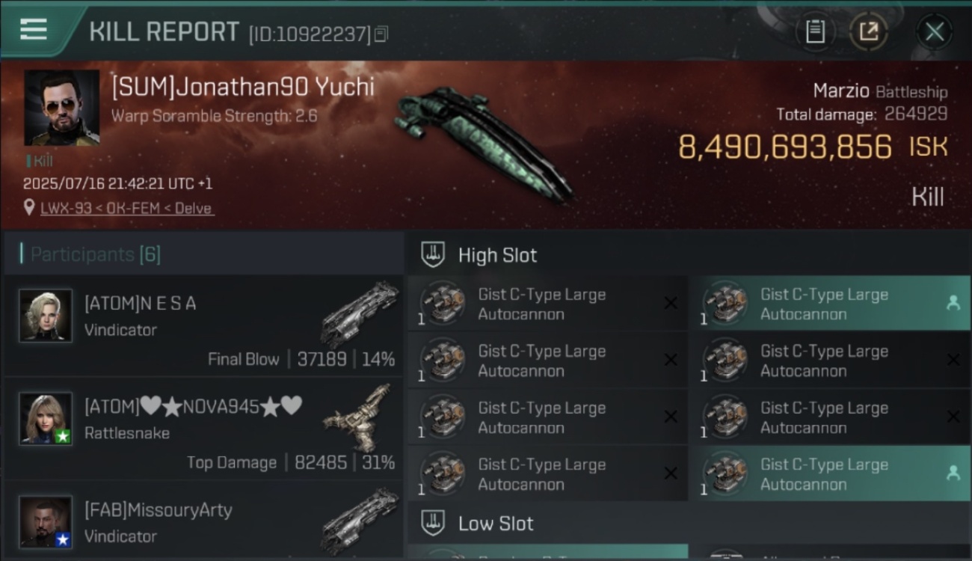
Task: Copy the kill report ID icon
Action: click(381, 34)
